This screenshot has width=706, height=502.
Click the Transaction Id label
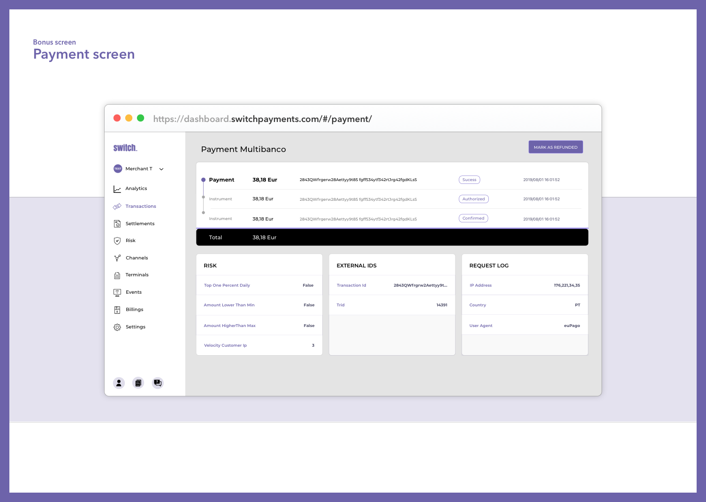tap(351, 285)
